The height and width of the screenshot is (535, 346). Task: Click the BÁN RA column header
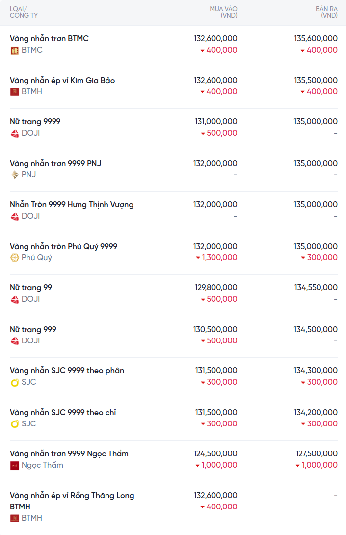point(326,12)
